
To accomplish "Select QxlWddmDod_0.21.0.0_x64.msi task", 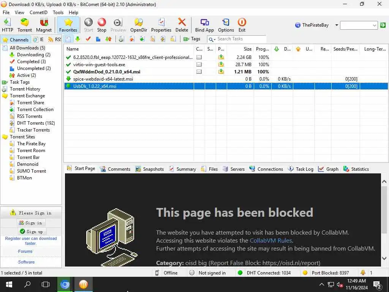I will pos(226,72).
